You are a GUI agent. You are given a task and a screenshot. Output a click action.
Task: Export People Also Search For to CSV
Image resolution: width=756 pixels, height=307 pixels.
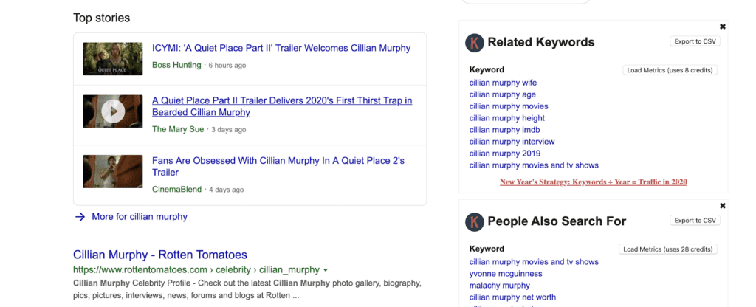point(695,221)
